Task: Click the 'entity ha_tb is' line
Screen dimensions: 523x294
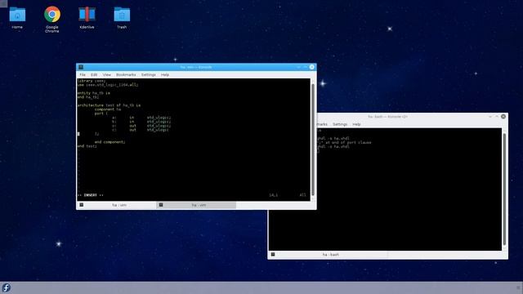Action: (94, 93)
